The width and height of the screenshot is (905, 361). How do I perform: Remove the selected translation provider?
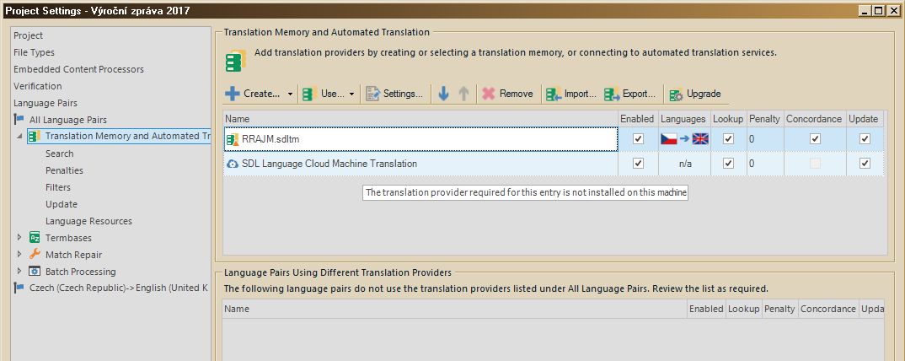507,94
